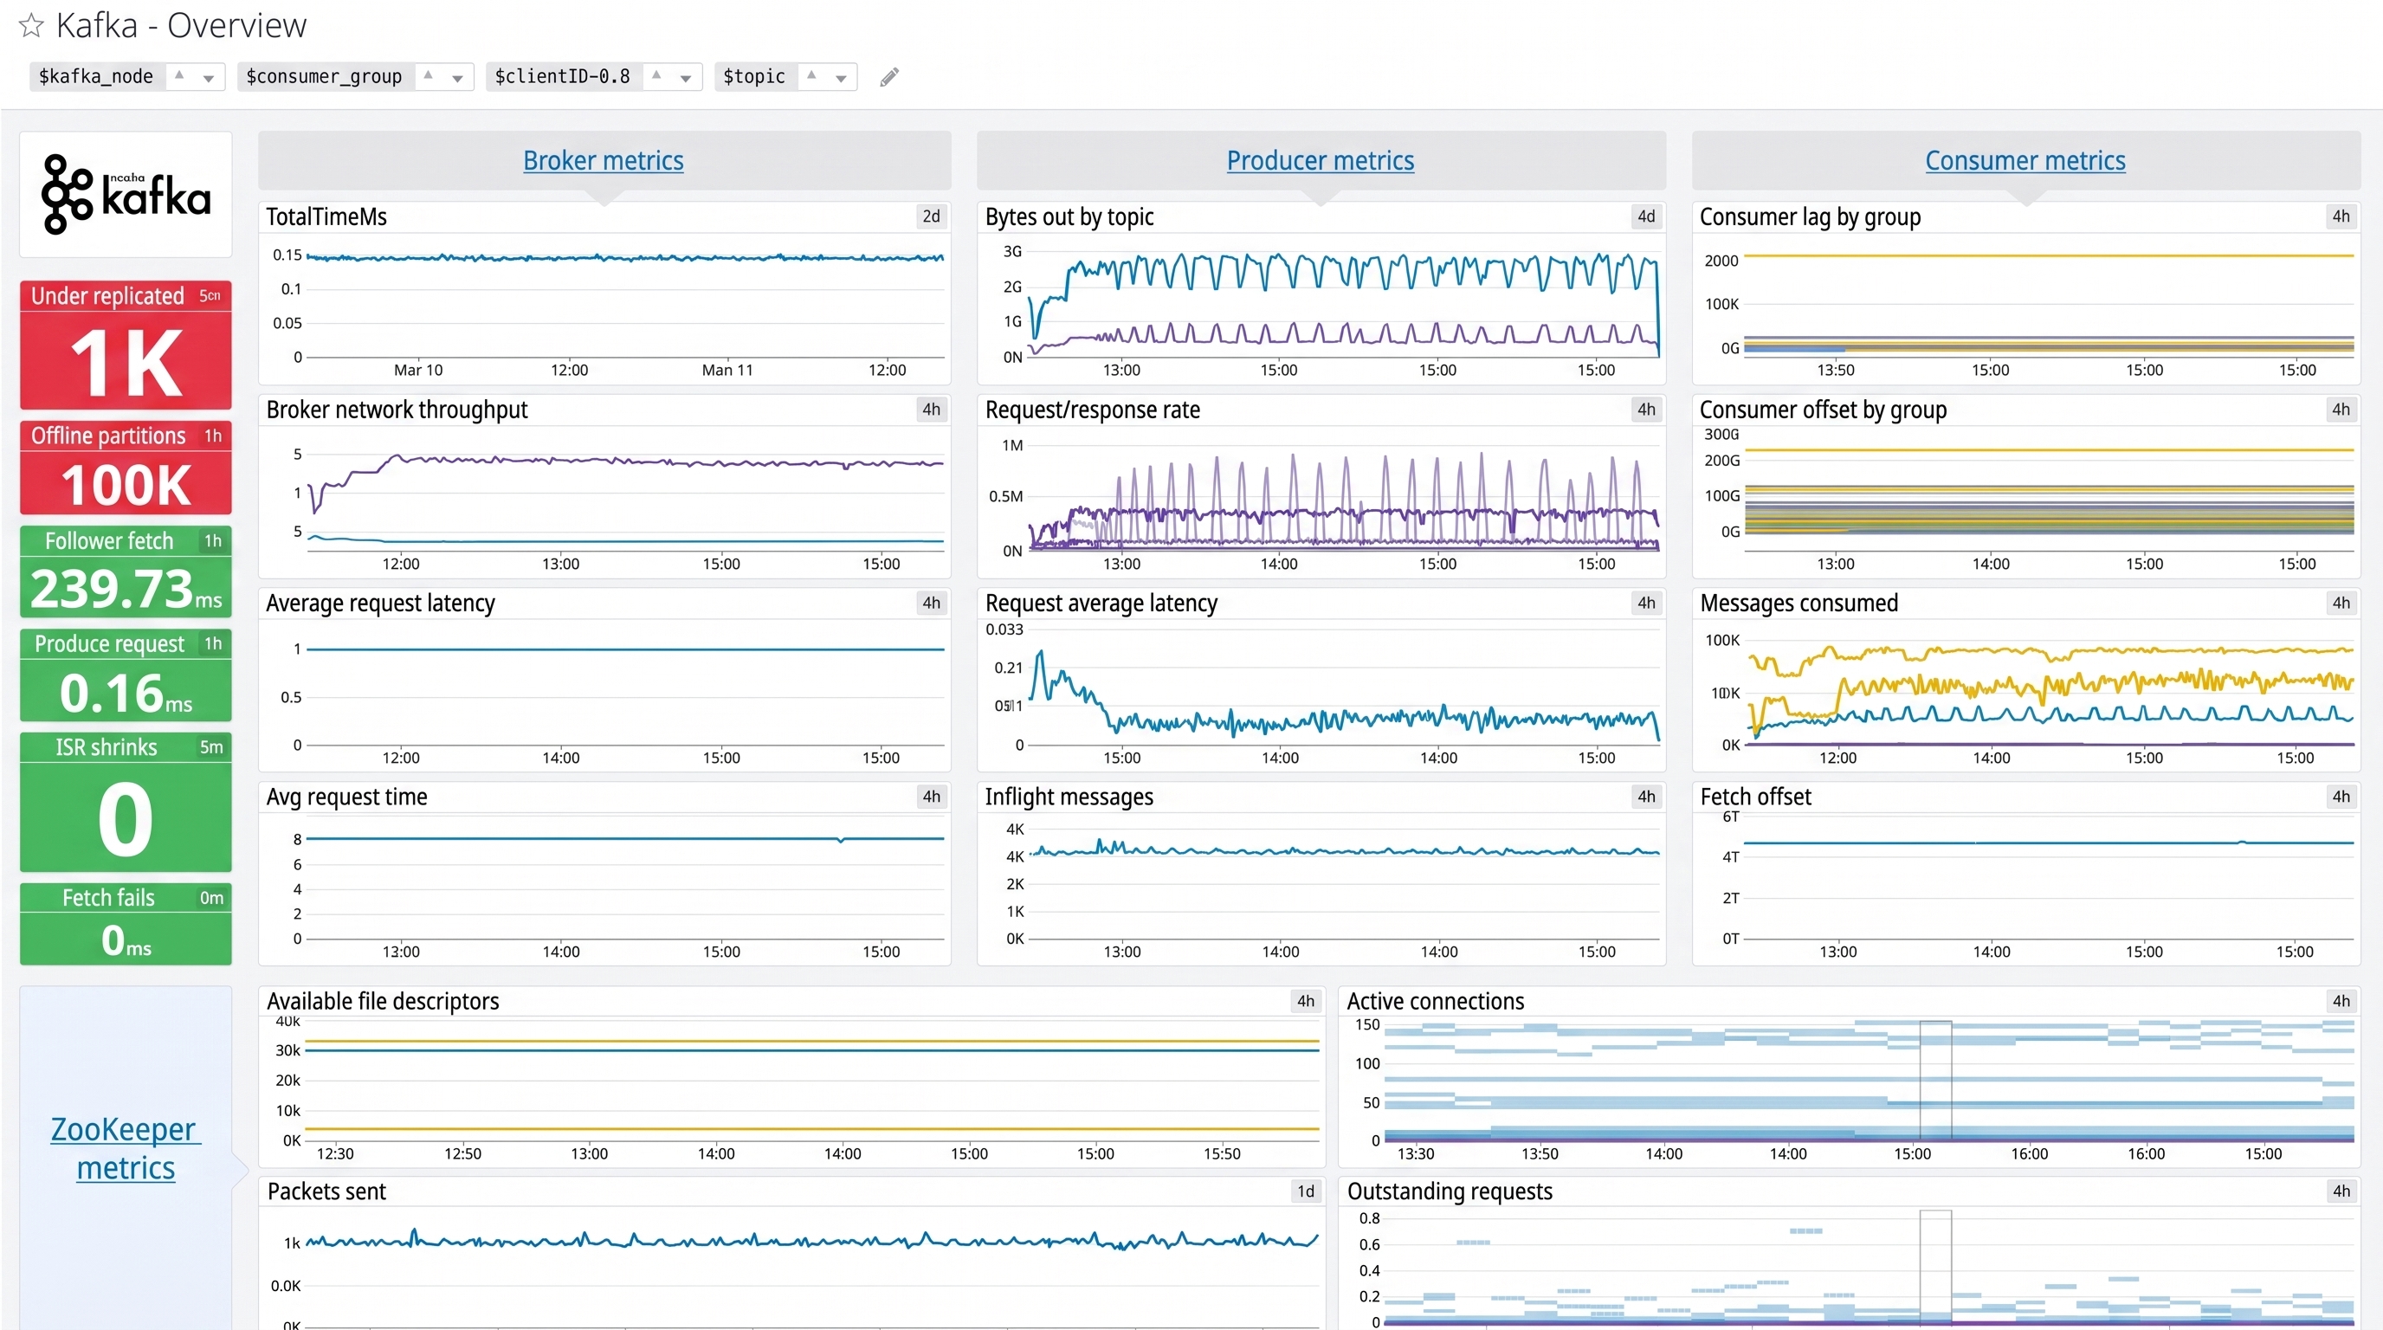
Task: Star the Kafka - Overview dashboard
Action: pyautogui.click(x=31, y=25)
